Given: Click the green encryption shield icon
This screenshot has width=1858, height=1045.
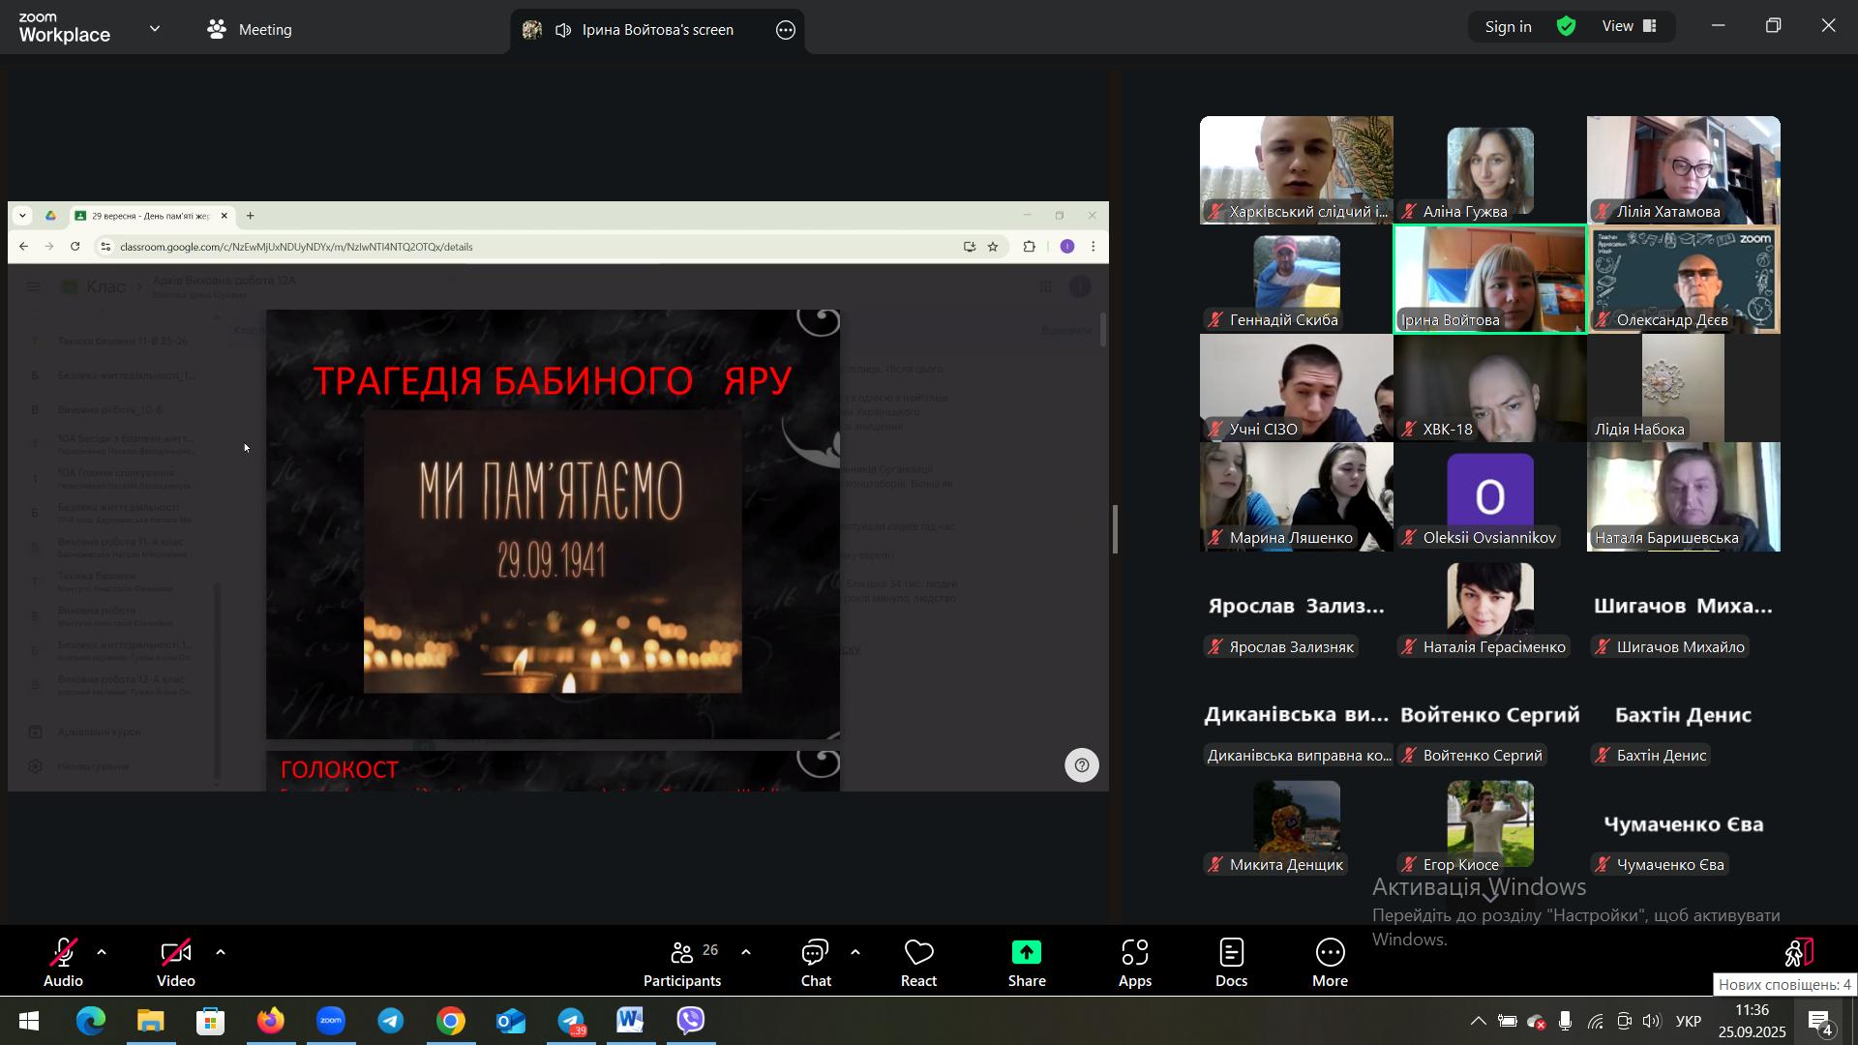Looking at the screenshot, I should [x=1567, y=27].
